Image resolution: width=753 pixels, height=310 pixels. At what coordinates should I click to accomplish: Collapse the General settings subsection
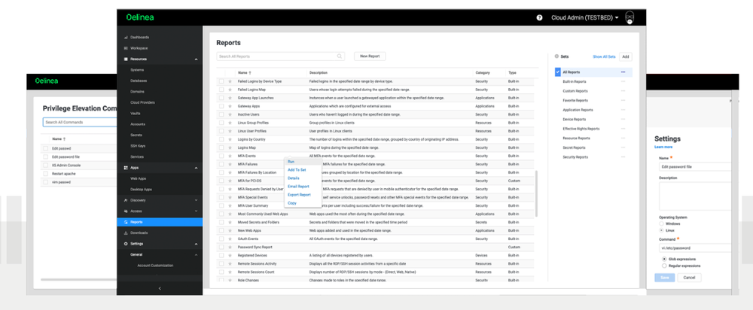[x=196, y=255]
